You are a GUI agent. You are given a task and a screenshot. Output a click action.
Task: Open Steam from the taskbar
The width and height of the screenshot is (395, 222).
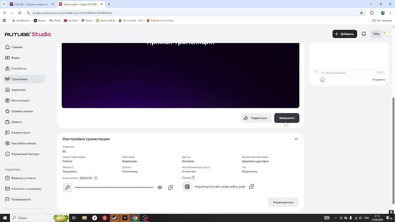tap(115, 218)
